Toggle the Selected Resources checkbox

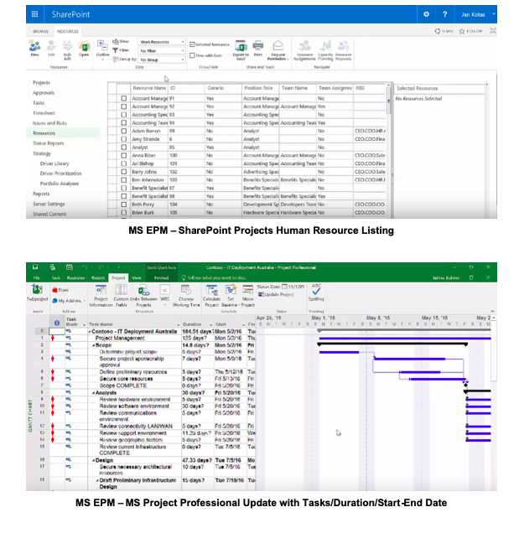192,44
